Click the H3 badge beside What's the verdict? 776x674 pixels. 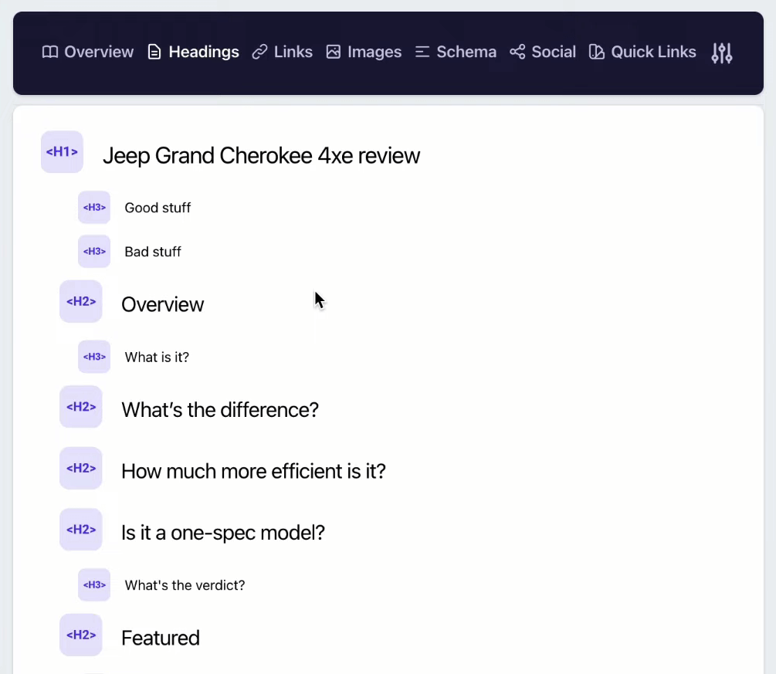pyautogui.click(x=94, y=585)
